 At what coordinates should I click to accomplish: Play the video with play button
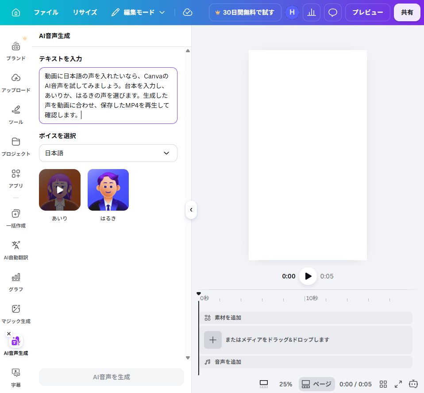308,276
